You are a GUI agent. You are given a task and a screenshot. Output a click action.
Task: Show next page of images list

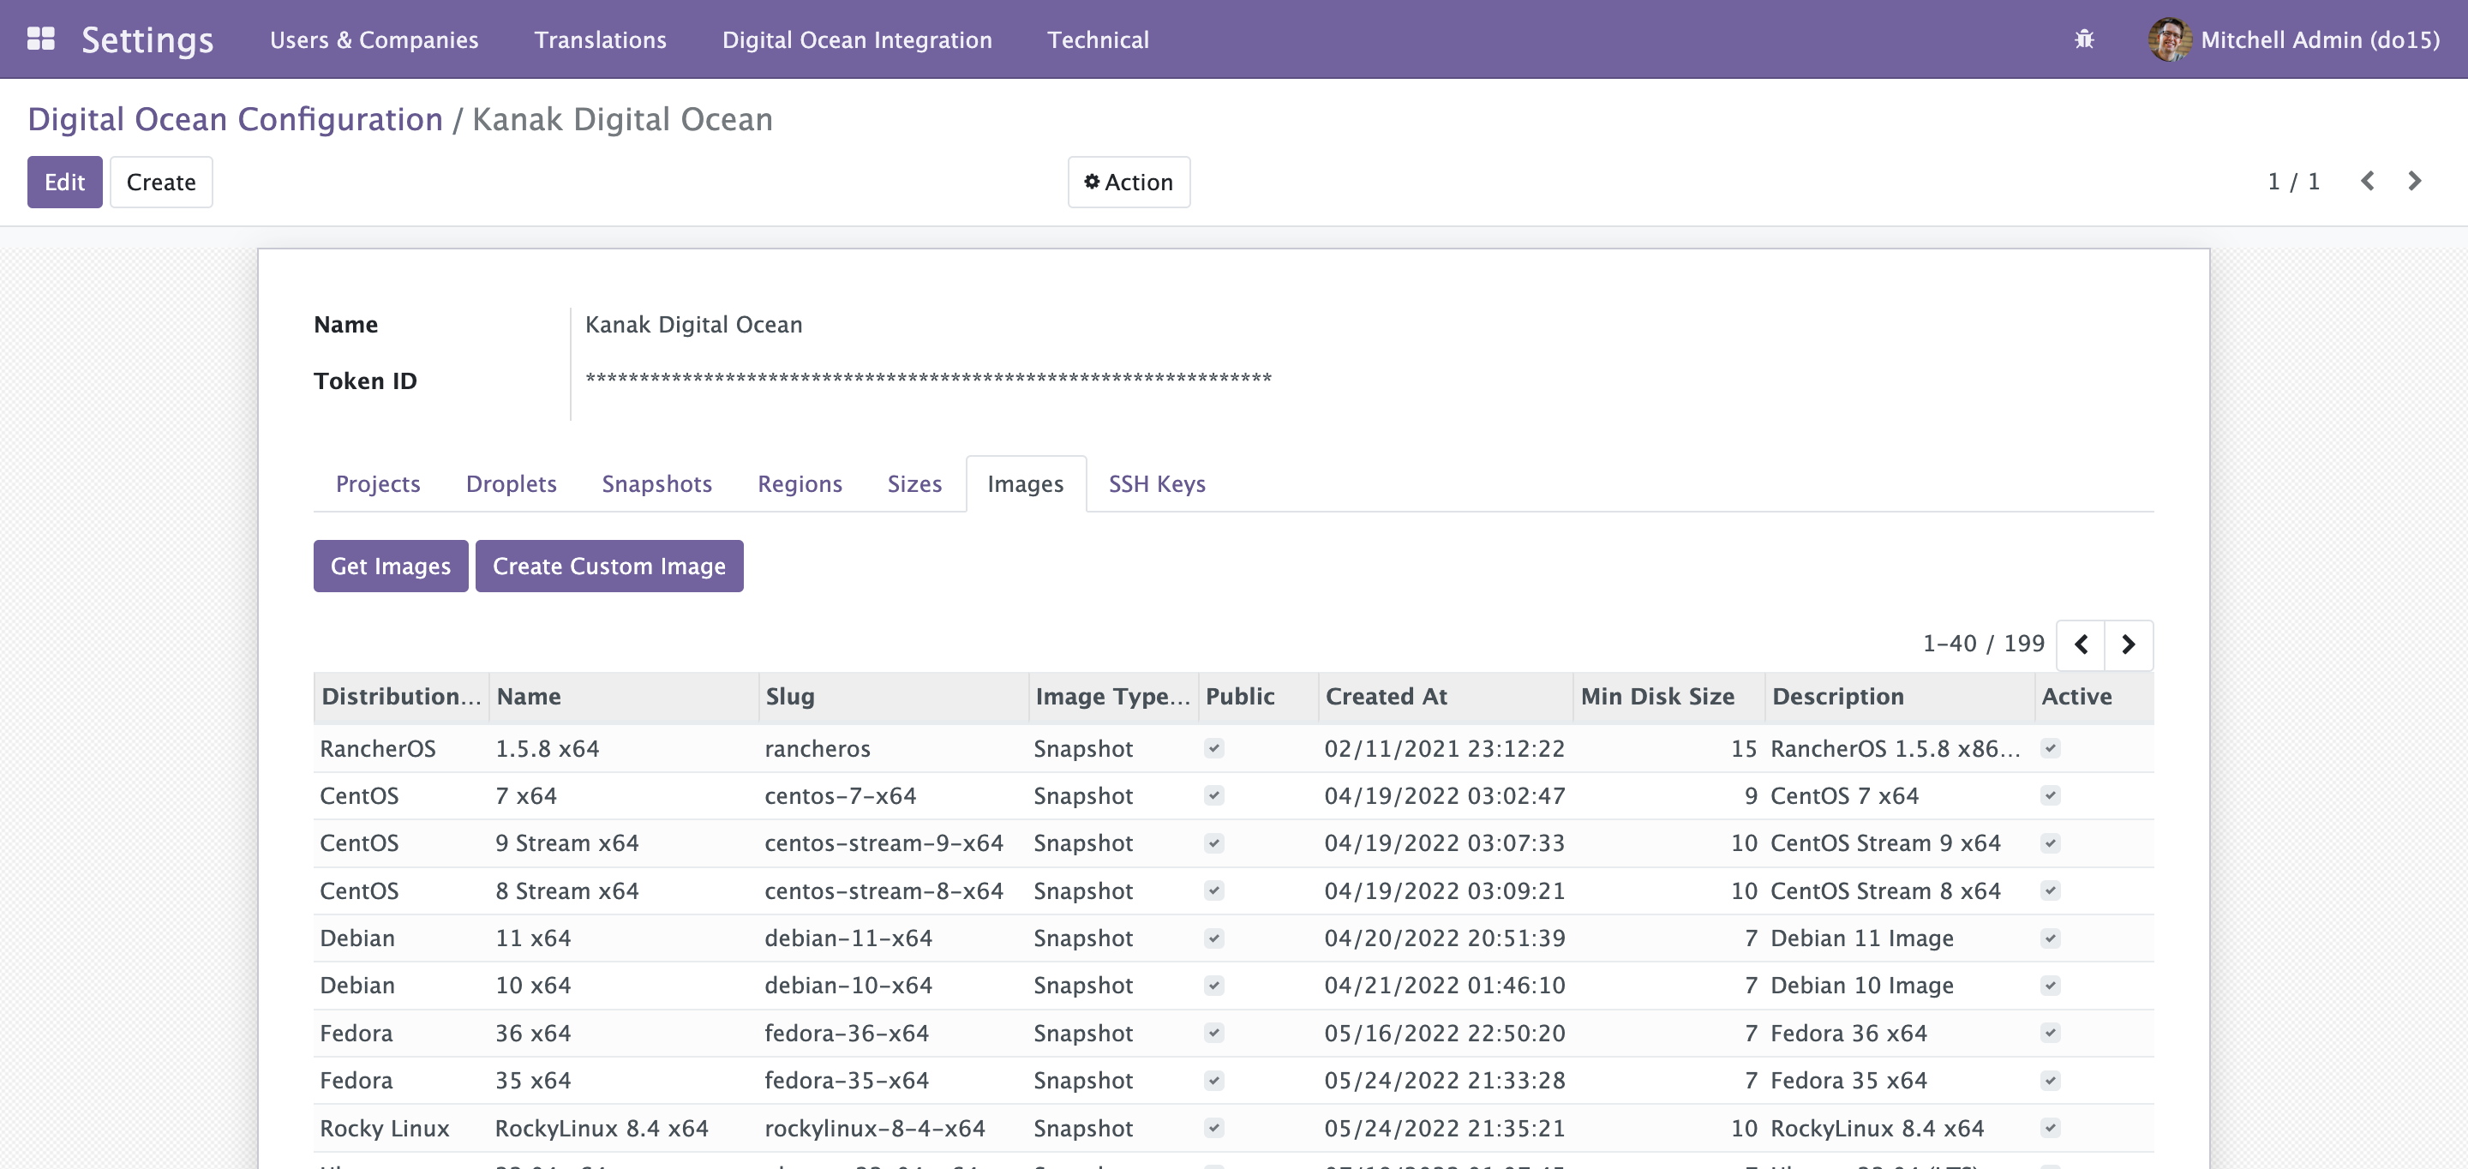(2129, 644)
